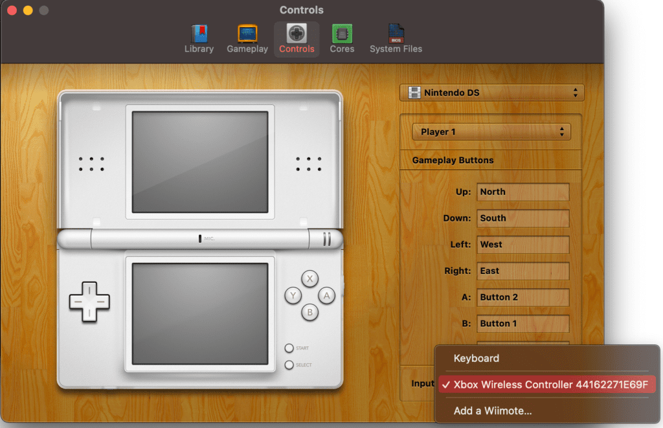
Task: Select the checked Xbox Wireless Controller option
Action: coord(547,385)
